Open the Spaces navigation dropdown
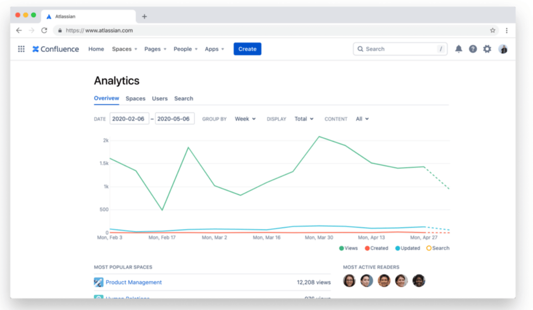Image resolution: width=533 pixels, height=310 pixels. click(124, 49)
